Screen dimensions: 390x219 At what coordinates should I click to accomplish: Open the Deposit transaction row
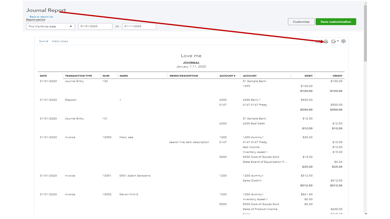pos(71,100)
